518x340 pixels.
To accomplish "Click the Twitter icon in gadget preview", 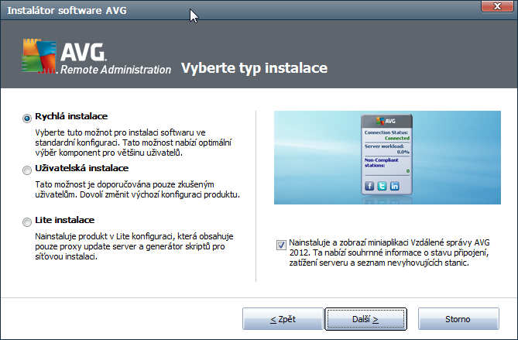I will coord(382,186).
